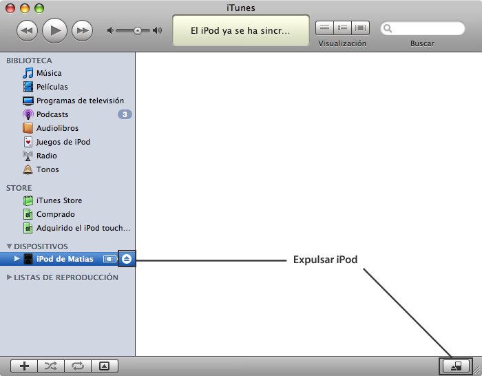
Task: Collapse the DISPOSITIVOS section
Action: point(9,247)
